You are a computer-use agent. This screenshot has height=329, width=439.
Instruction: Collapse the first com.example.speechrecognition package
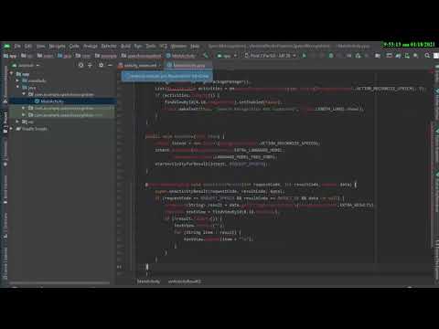pos(24,94)
